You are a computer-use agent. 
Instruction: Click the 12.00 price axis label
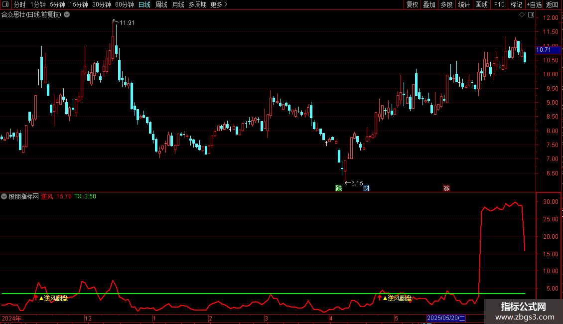[x=551, y=17]
